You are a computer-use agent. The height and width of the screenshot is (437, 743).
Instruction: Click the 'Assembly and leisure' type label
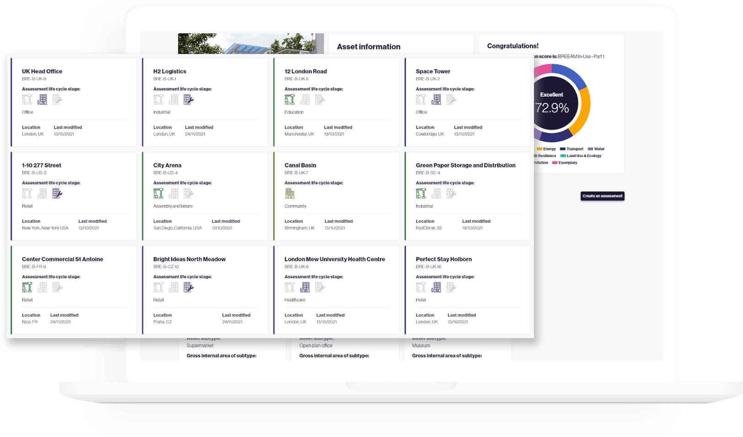[173, 206]
